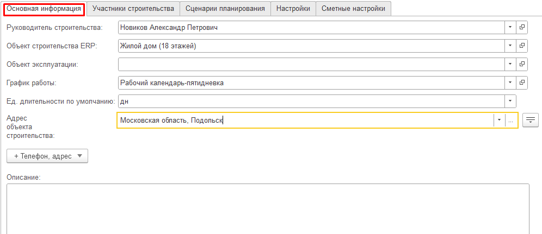Image resolution: width=542 pixels, height=234 pixels.
Task: Expand the Ед. длительности по умолчанию dropdown
Action: click(x=510, y=101)
